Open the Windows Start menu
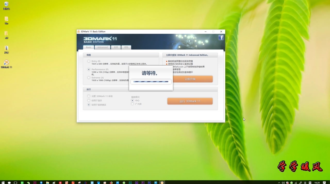The height and width of the screenshot is (184, 330). pyautogui.click(x=3, y=183)
